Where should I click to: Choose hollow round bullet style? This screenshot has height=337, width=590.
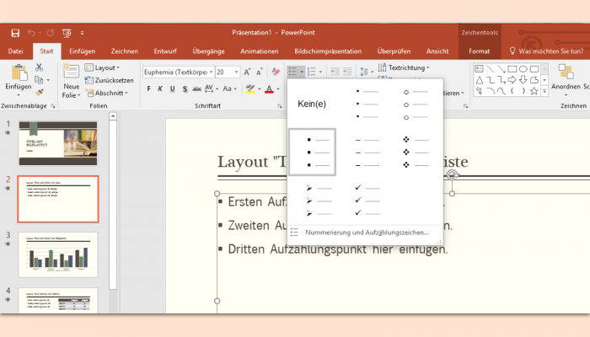pyautogui.click(x=416, y=104)
